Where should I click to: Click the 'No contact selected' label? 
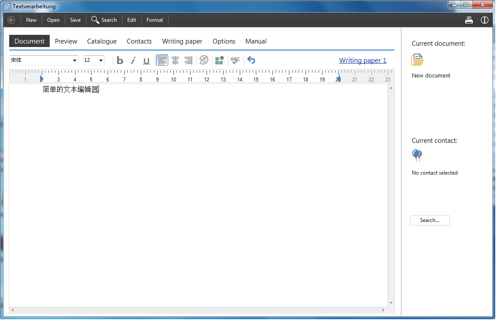coord(435,173)
